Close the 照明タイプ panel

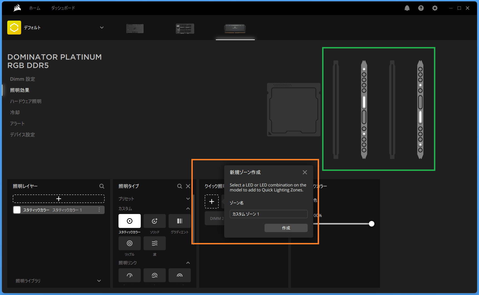[x=188, y=186]
